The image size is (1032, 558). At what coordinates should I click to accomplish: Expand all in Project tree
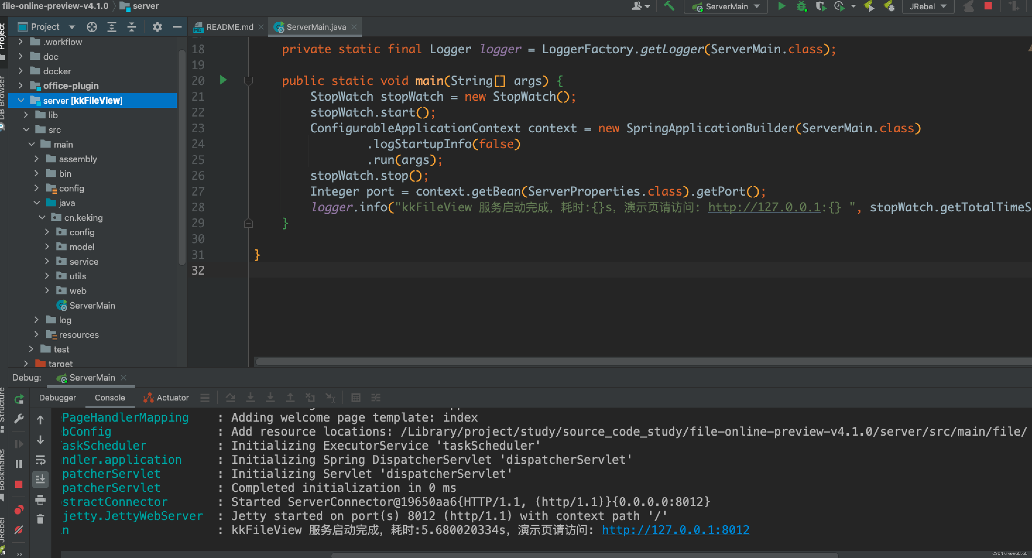tap(112, 27)
